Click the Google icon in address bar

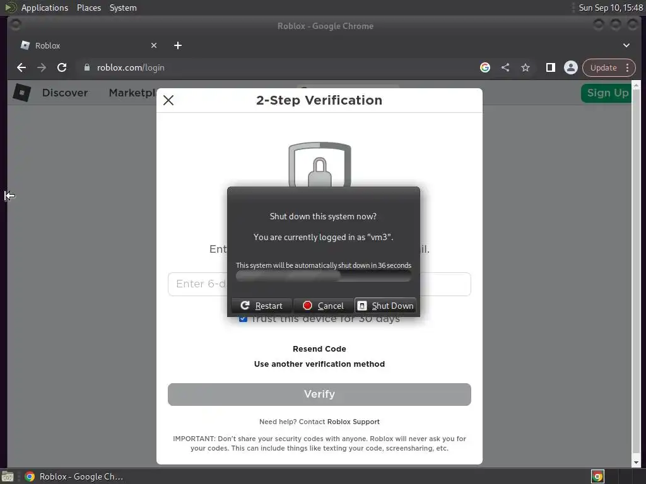(485, 67)
